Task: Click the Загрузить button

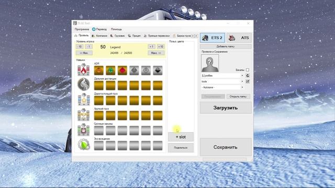Action: (226, 108)
